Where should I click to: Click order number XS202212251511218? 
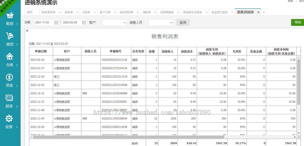(115, 77)
